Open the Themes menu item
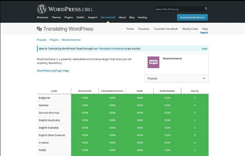Image resolution: width=245 pixels, height=156 pixels. point(56,17)
